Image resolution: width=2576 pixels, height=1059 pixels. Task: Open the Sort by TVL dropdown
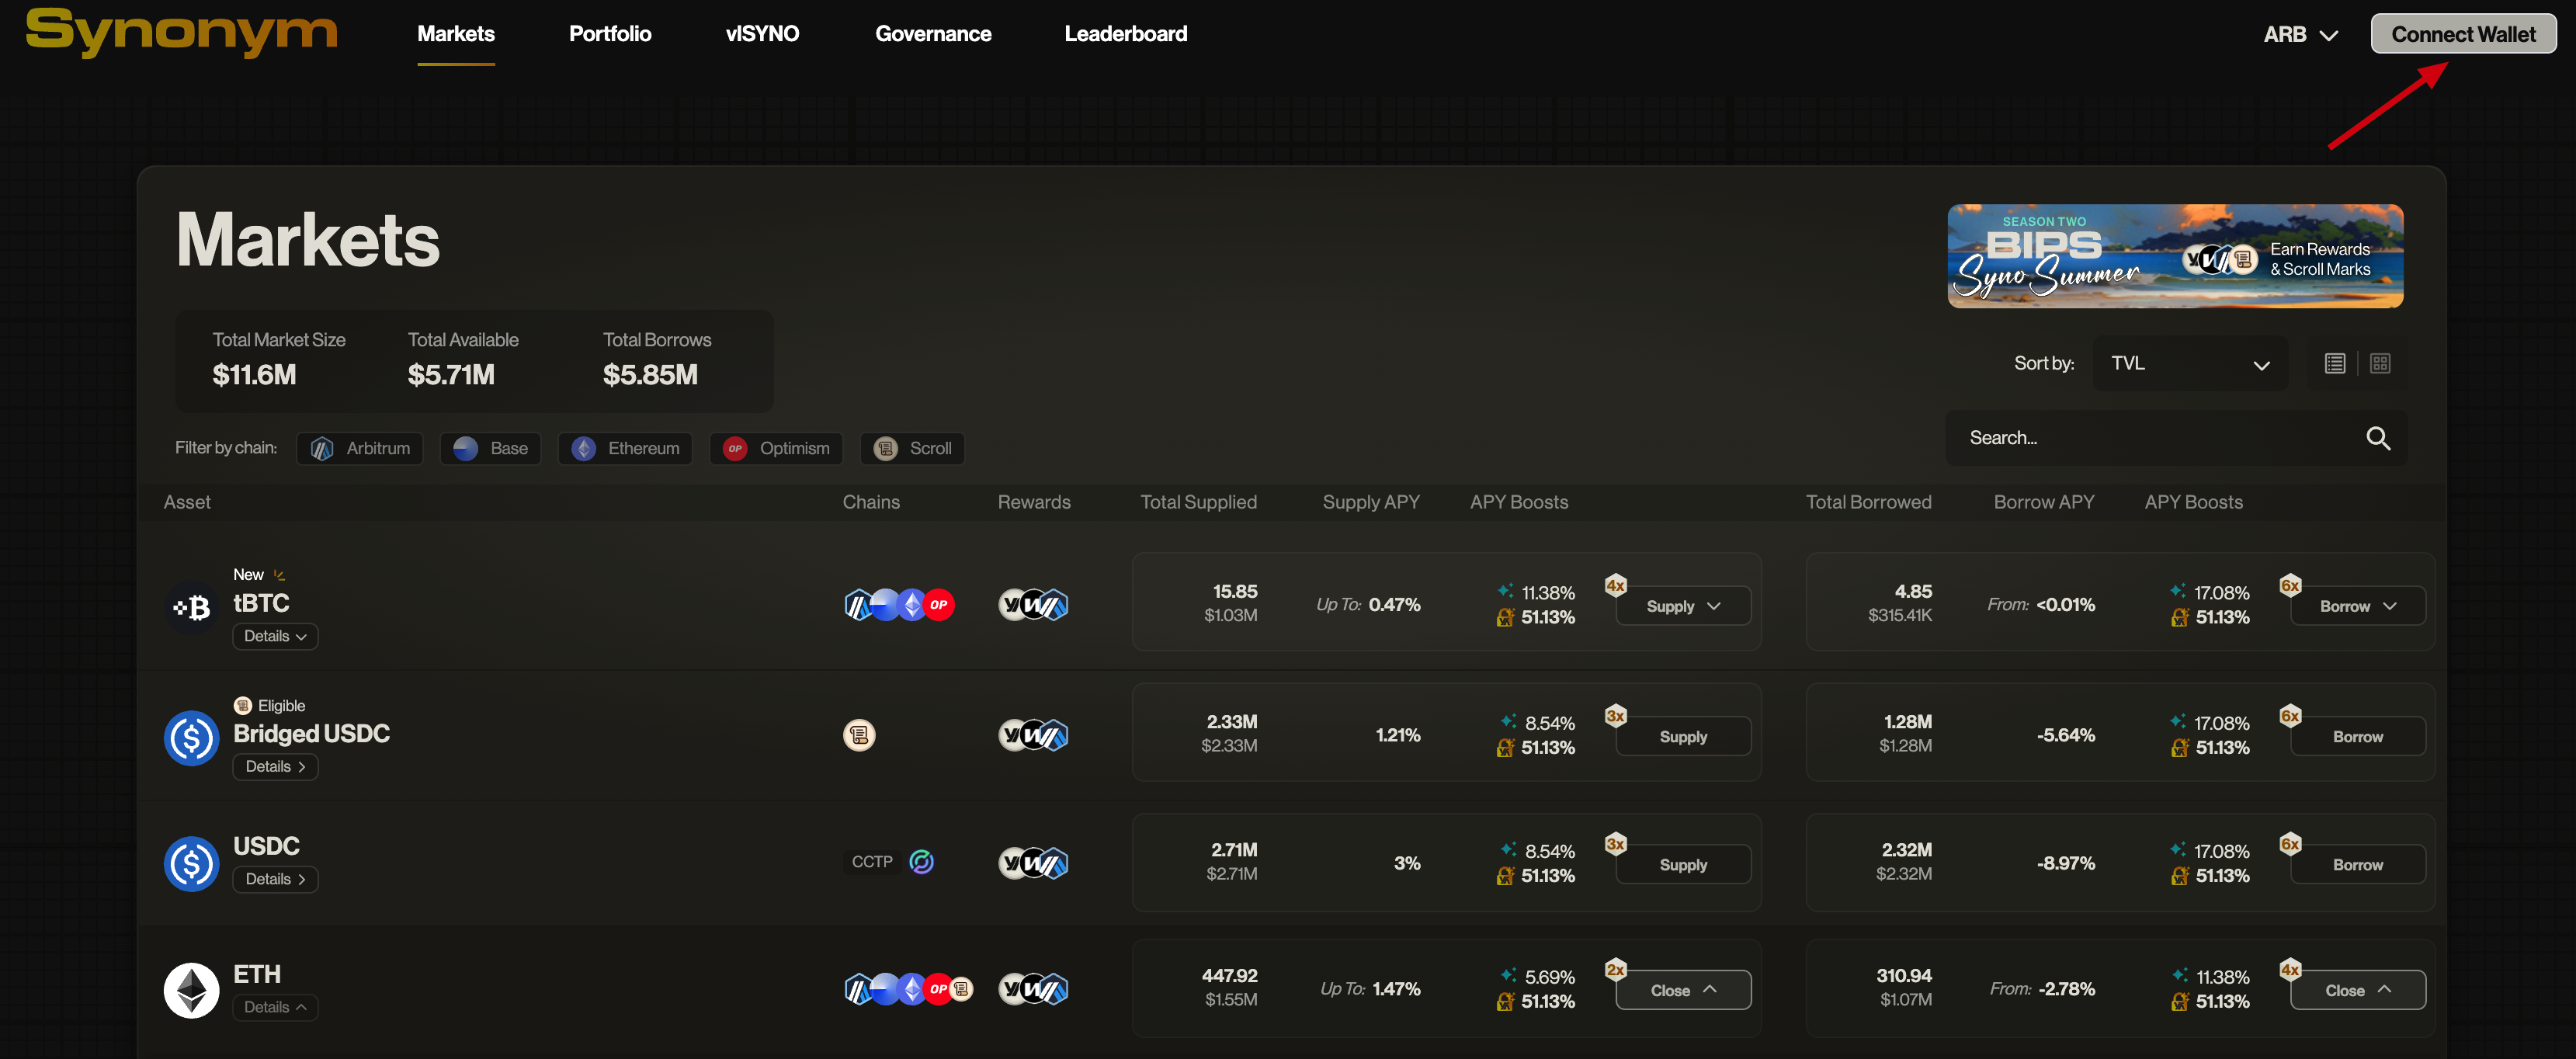[2189, 364]
